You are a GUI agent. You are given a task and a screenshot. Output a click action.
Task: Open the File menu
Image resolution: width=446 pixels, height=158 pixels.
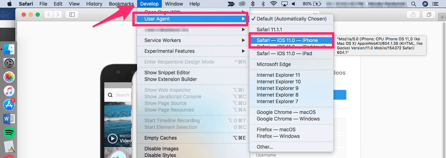(x=43, y=4)
